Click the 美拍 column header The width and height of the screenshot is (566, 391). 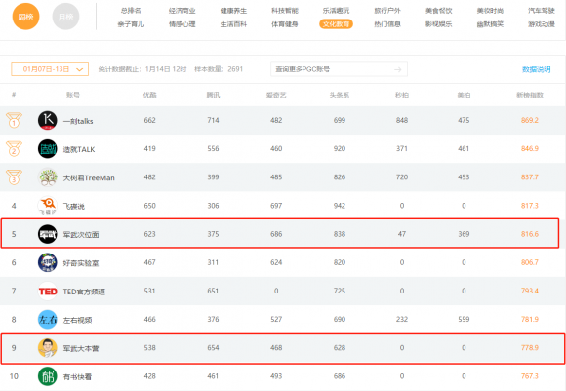click(x=464, y=95)
